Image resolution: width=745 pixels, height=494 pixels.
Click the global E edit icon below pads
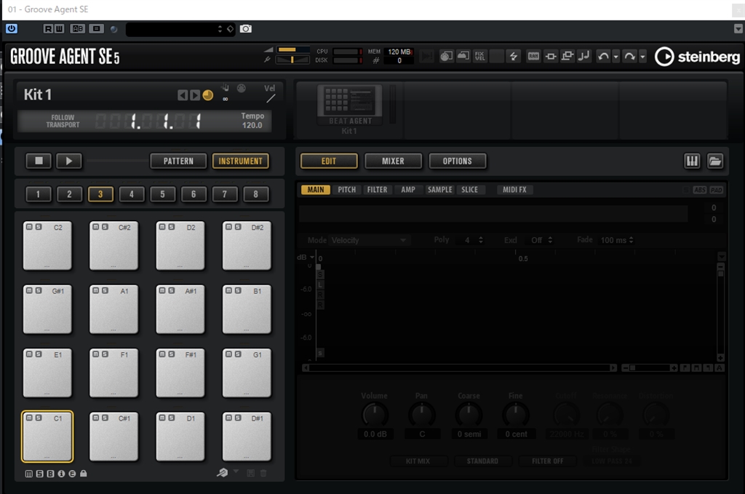tap(72, 474)
